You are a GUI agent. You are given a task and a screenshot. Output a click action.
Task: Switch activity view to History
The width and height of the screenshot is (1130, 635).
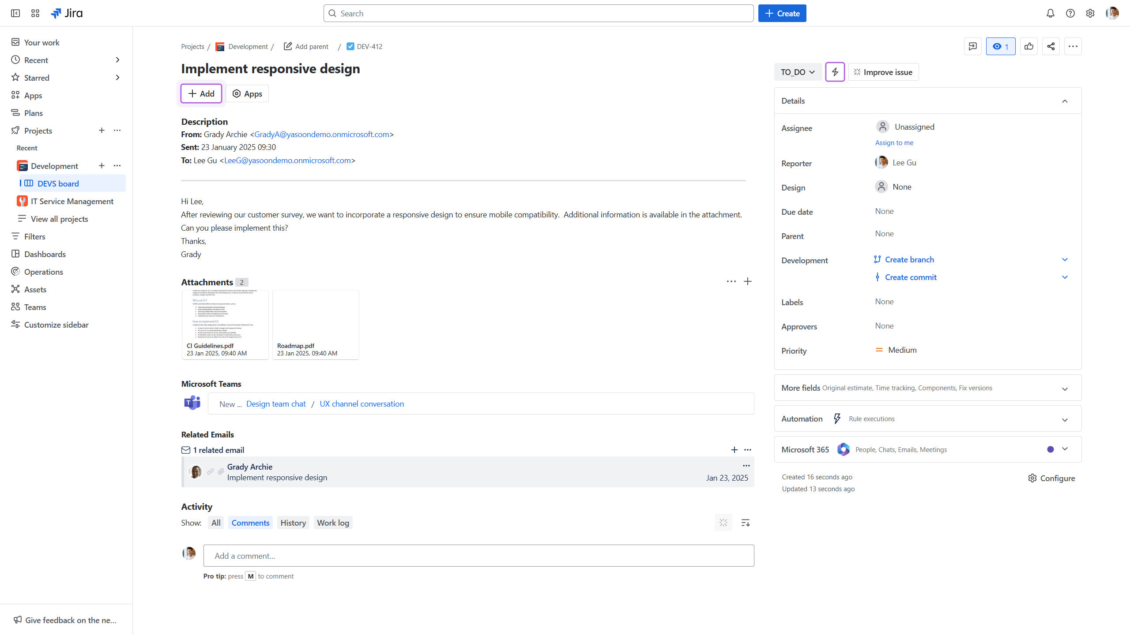pyautogui.click(x=293, y=523)
